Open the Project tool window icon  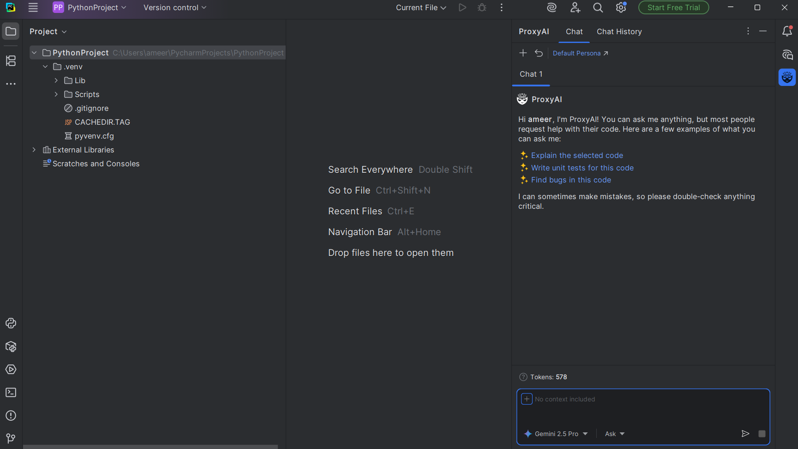point(11,31)
